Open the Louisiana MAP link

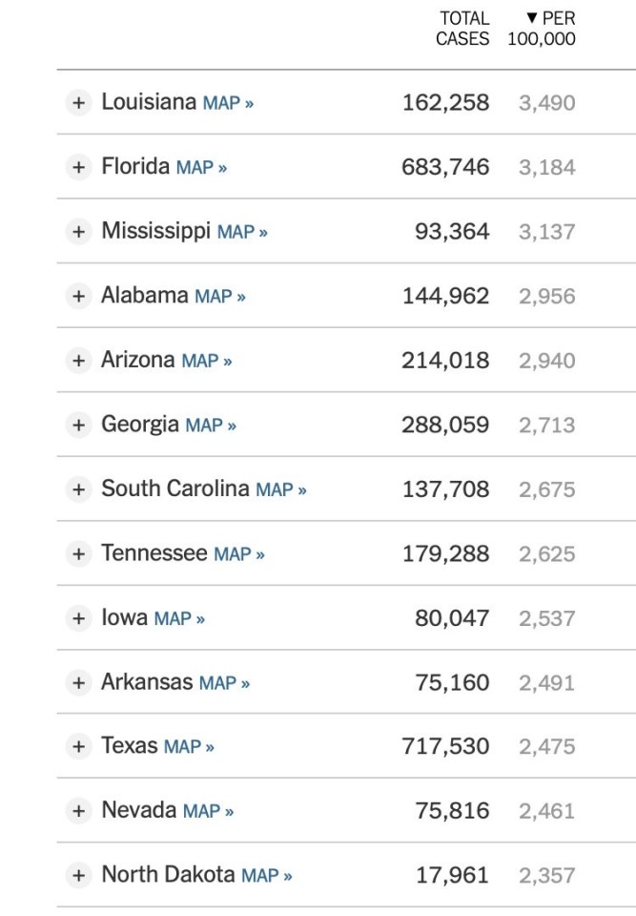[x=228, y=103]
